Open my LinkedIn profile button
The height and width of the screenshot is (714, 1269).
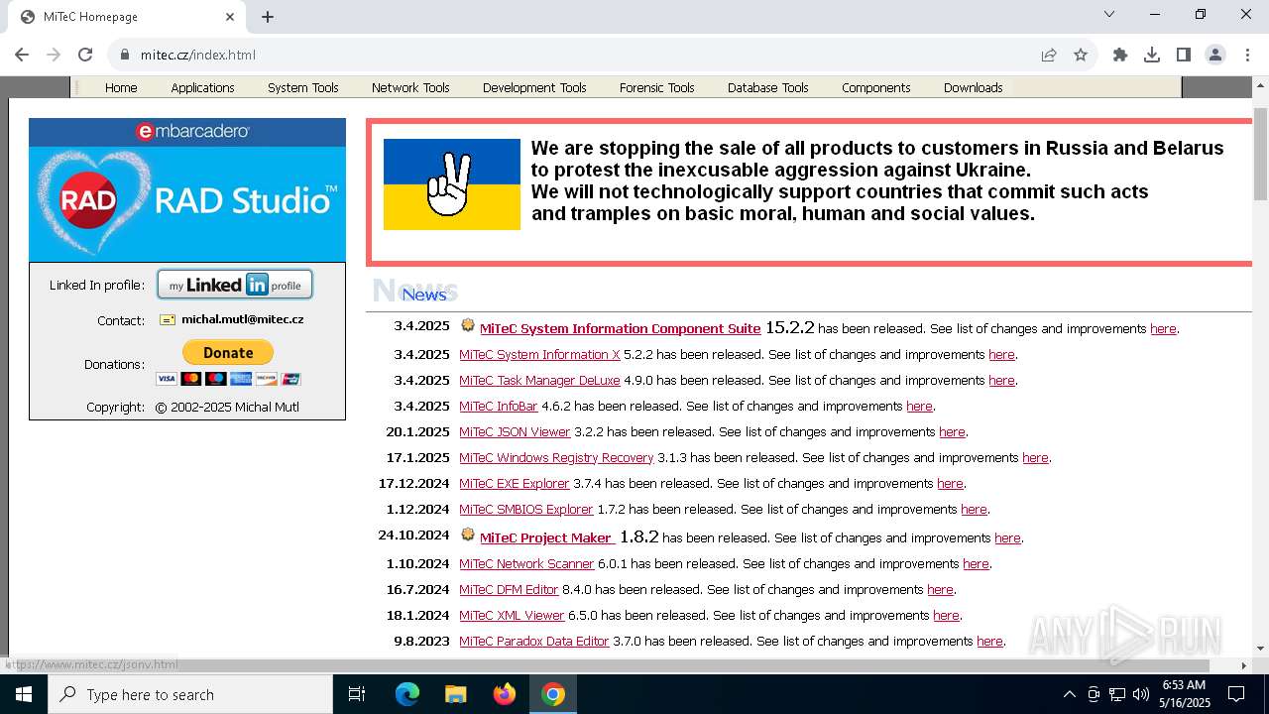235,285
